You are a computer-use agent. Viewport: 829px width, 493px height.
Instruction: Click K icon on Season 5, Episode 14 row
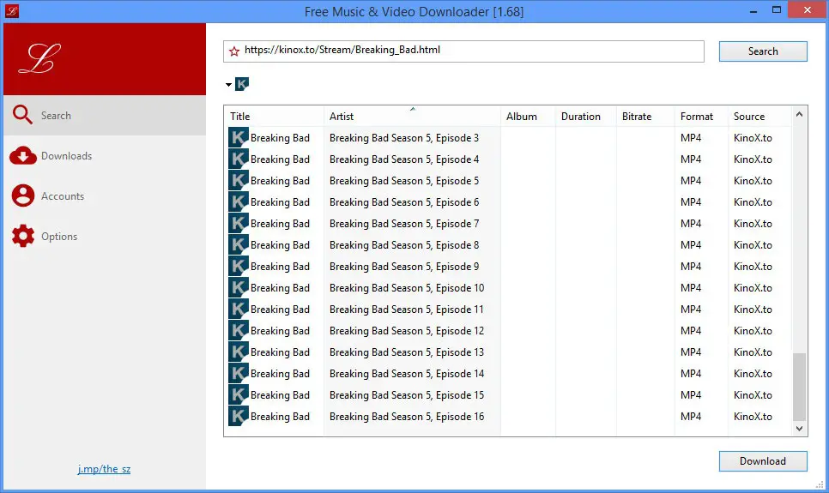[x=239, y=373]
